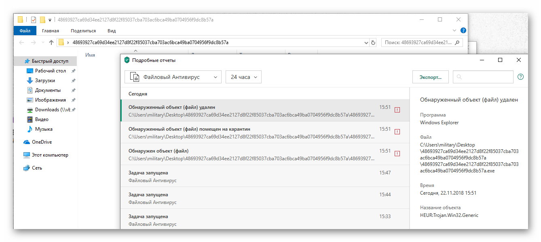Open Загрузки folder in Quick access
541x242 pixels.
45,81
